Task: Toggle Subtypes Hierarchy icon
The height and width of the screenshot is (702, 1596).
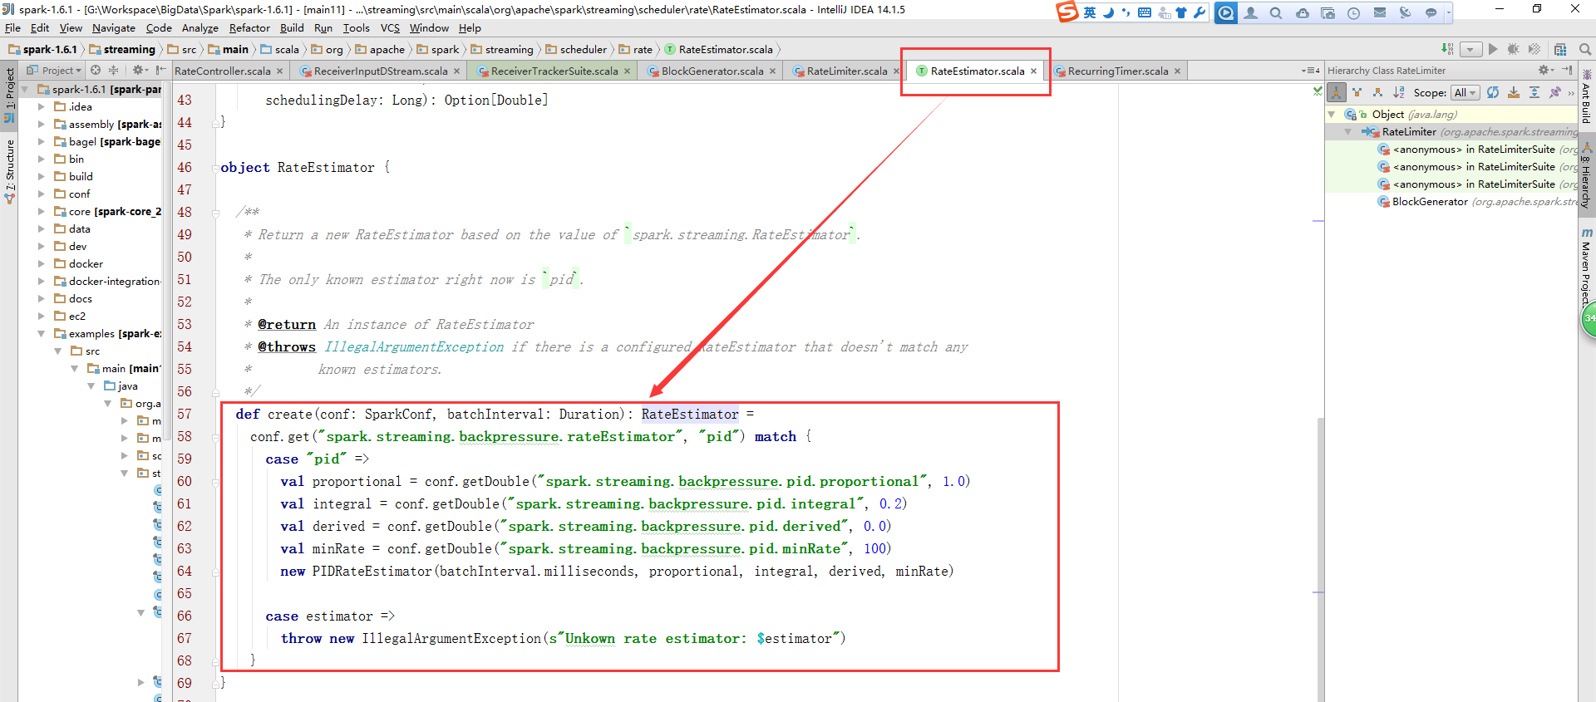Action: coord(1378,92)
